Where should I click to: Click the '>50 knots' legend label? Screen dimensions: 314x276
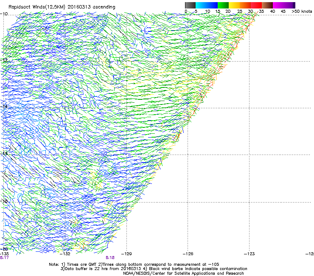point(302,11)
